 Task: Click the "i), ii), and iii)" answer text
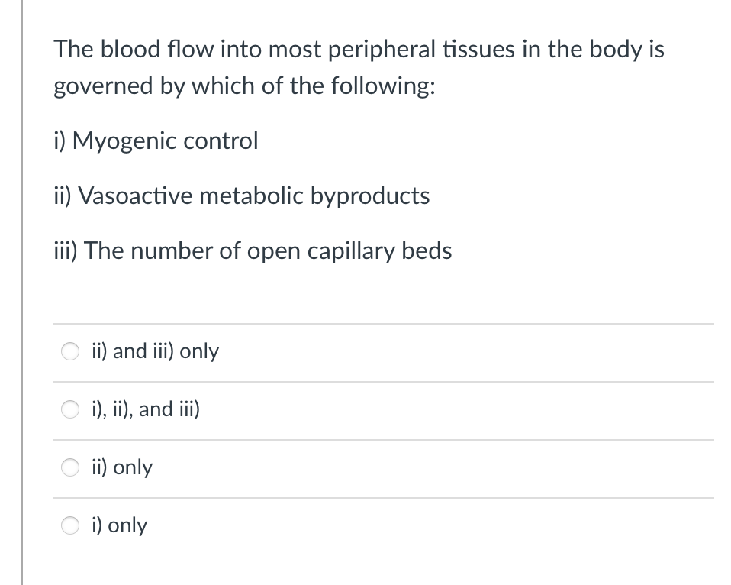tap(145, 409)
